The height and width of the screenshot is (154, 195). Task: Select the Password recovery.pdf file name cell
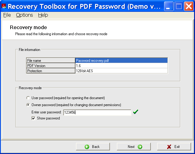pyautogui.click(x=121, y=61)
